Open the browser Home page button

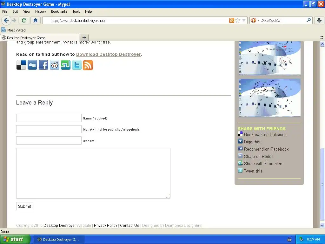pyautogui.click(x=36, y=20)
